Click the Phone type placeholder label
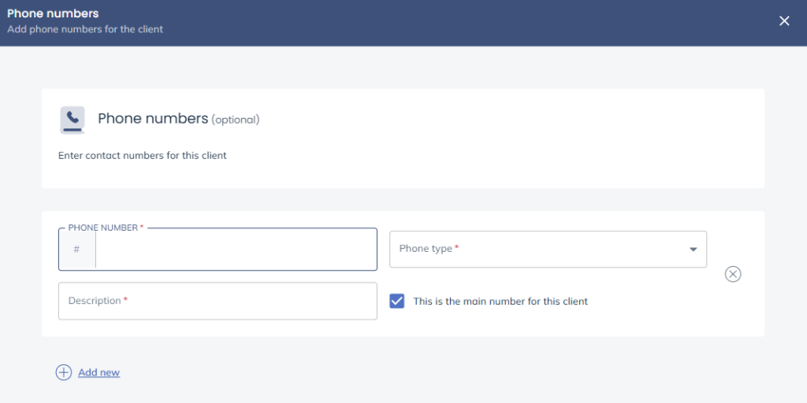807x403 pixels. [426, 249]
